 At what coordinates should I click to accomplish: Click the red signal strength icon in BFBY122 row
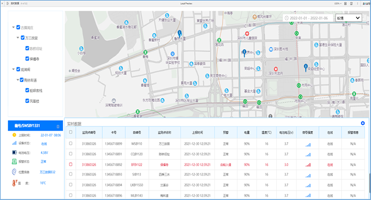[308, 164]
